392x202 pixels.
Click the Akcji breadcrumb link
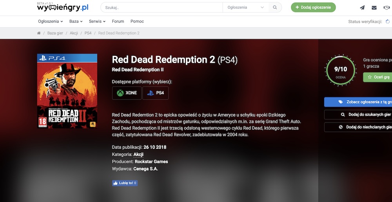tap(74, 33)
